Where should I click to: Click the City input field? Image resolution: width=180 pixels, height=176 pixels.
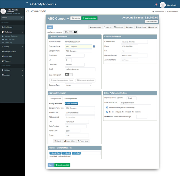[77, 122]
